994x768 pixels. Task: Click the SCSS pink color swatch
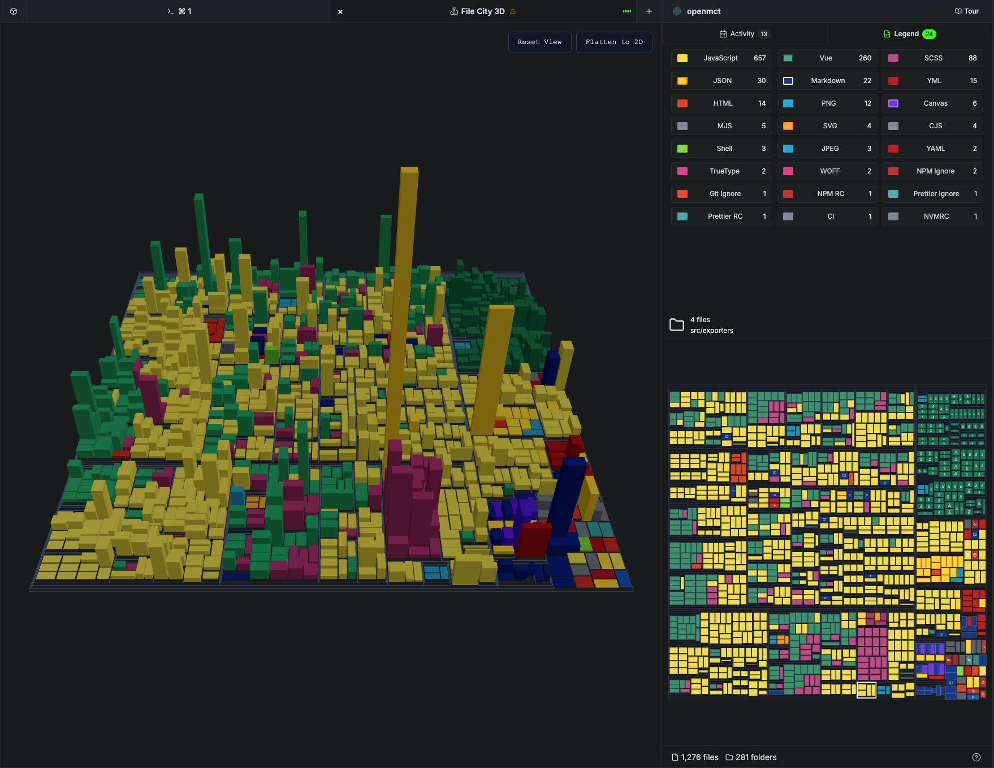pyautogui.click(x=893, y=58)
